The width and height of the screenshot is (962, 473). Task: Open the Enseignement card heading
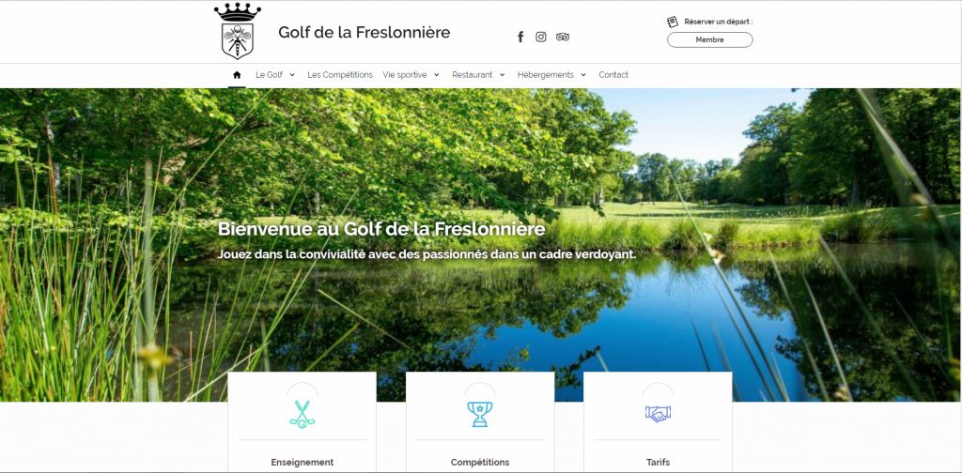point(302,463)
